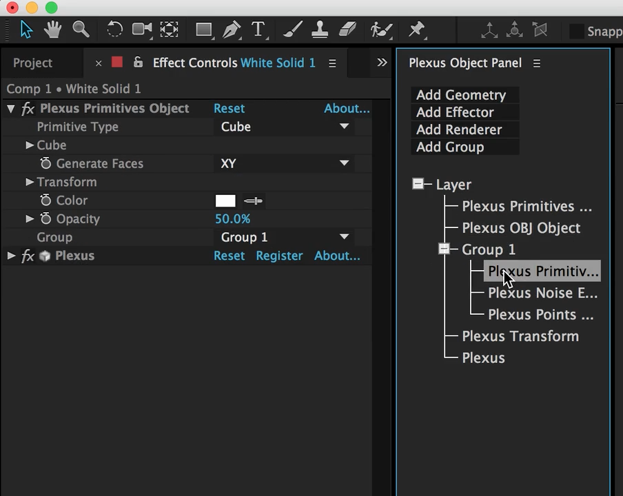This screenshot has width=623, height=496.
Task: Pick the Clone Stamp tool
Action: tap(320, 30)
